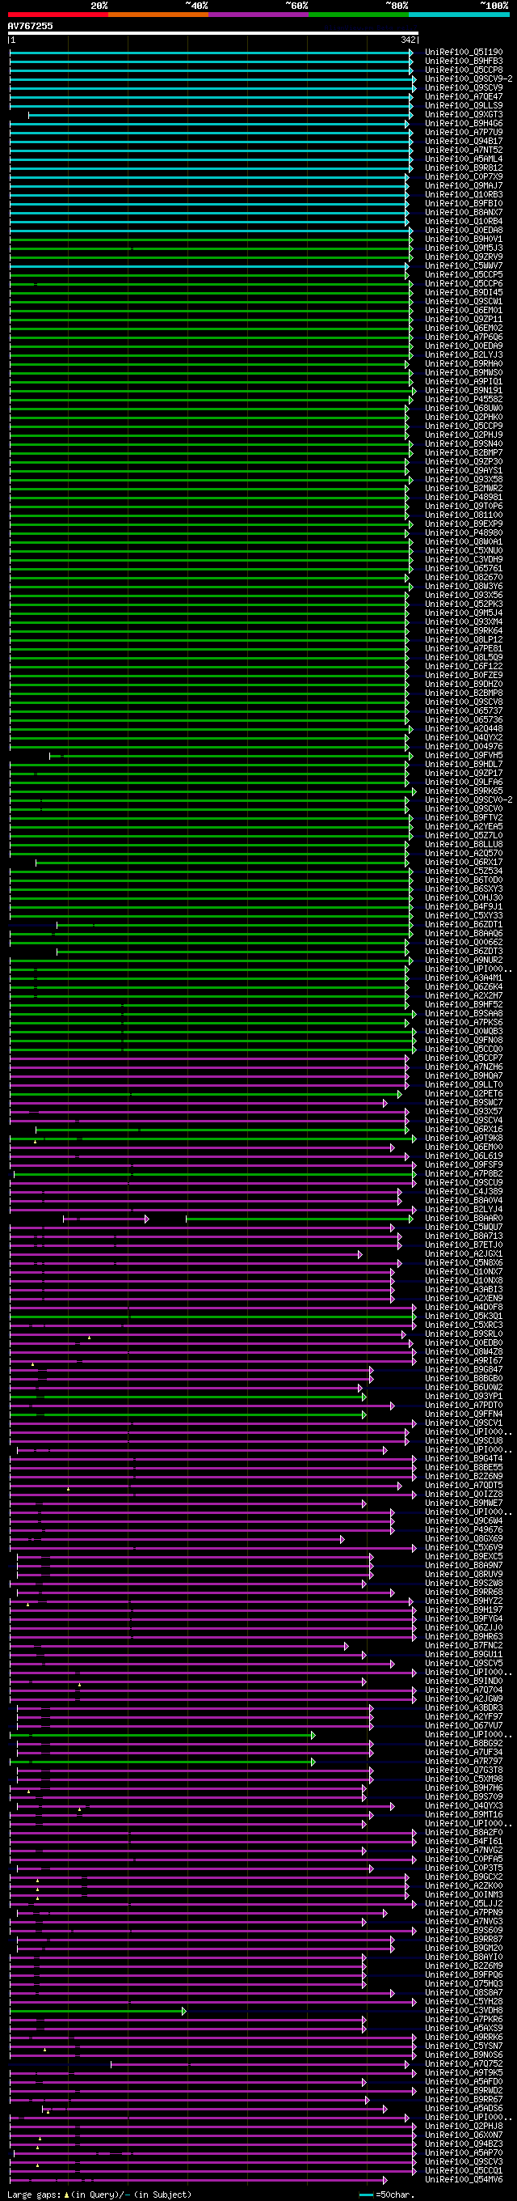This screenshot has width=517, height=2201.
Task: Select the UniRef100_A3A4M1 label
Action: pos(463,978)
